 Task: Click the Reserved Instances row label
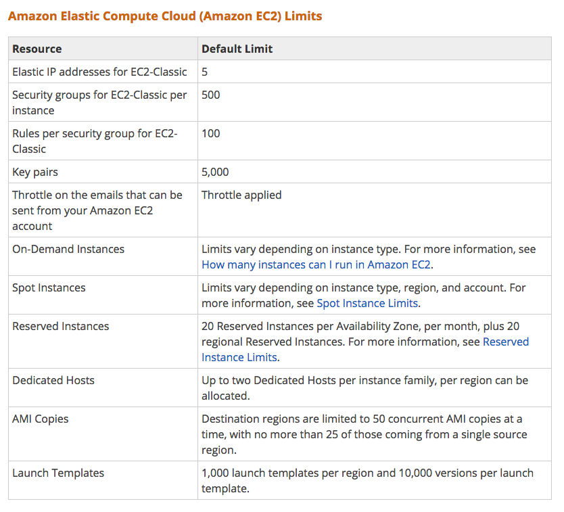point(60,326)
